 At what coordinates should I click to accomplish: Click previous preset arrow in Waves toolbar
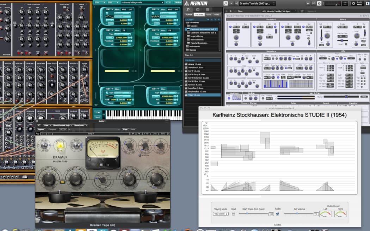[x=133, y=134]
